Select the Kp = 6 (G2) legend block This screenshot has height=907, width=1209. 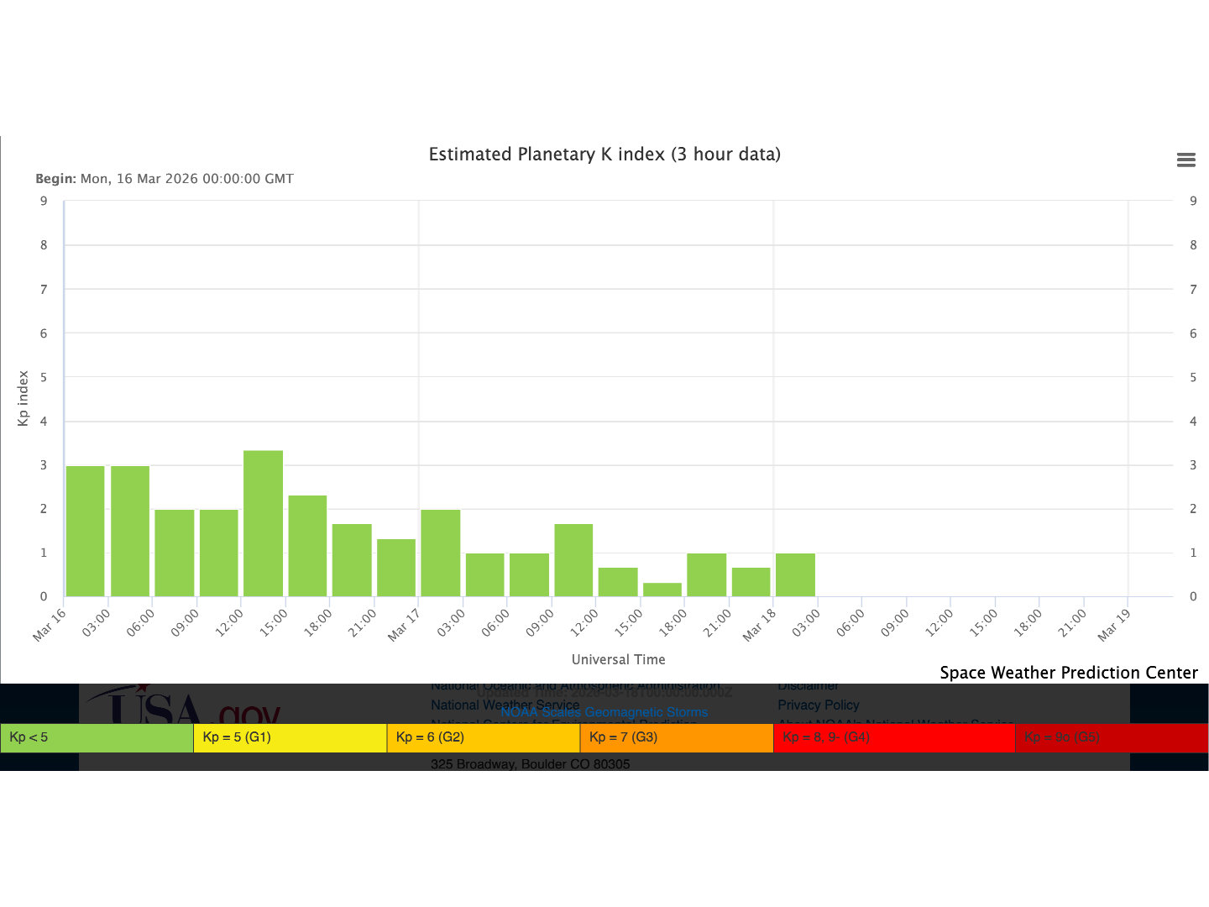(483, 737)
